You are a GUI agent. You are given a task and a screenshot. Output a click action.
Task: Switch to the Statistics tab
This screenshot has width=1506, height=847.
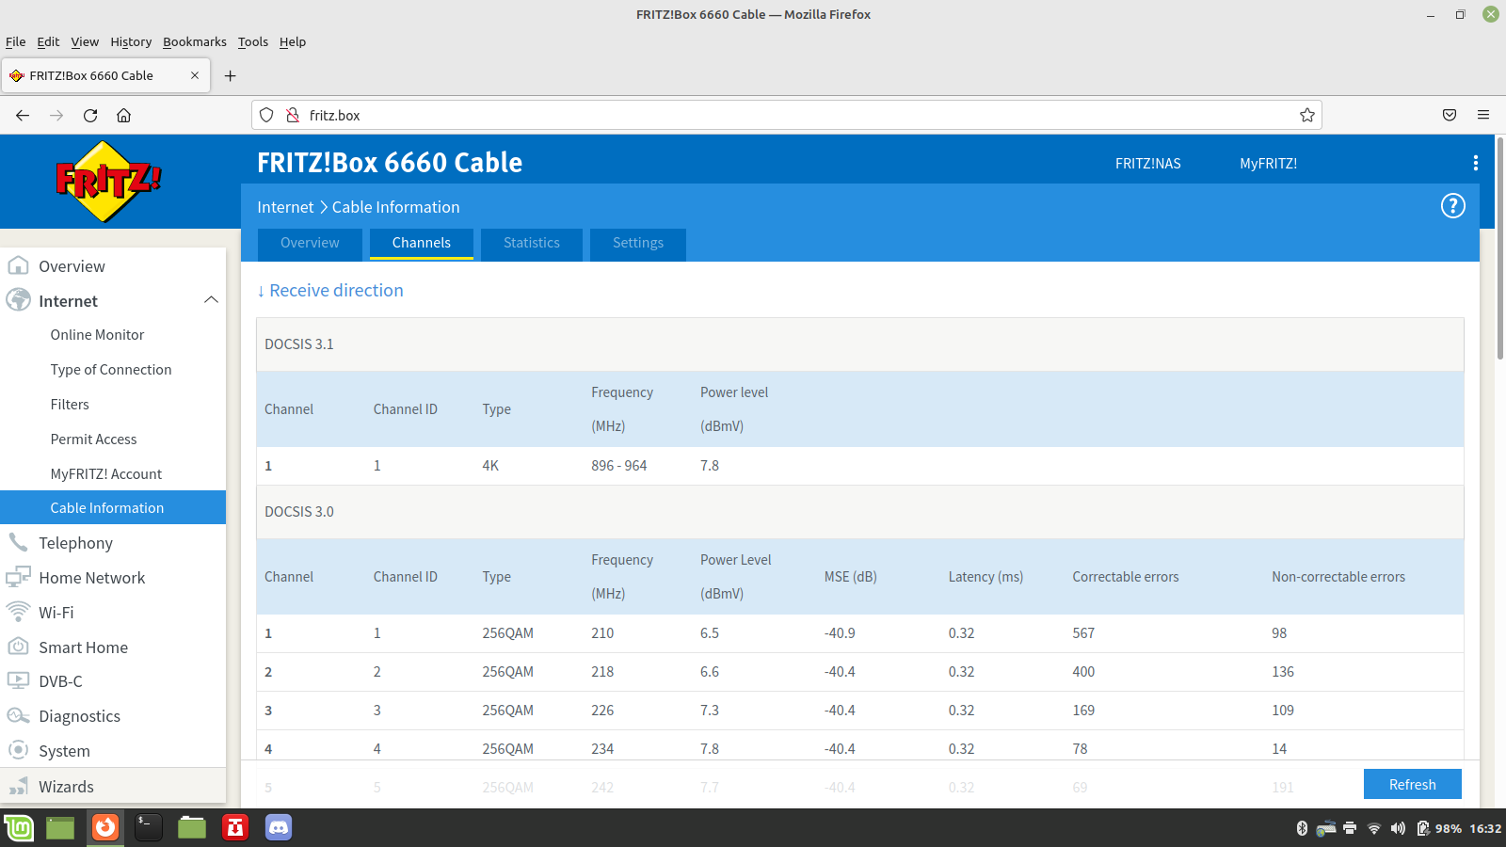tap(531, 243)
